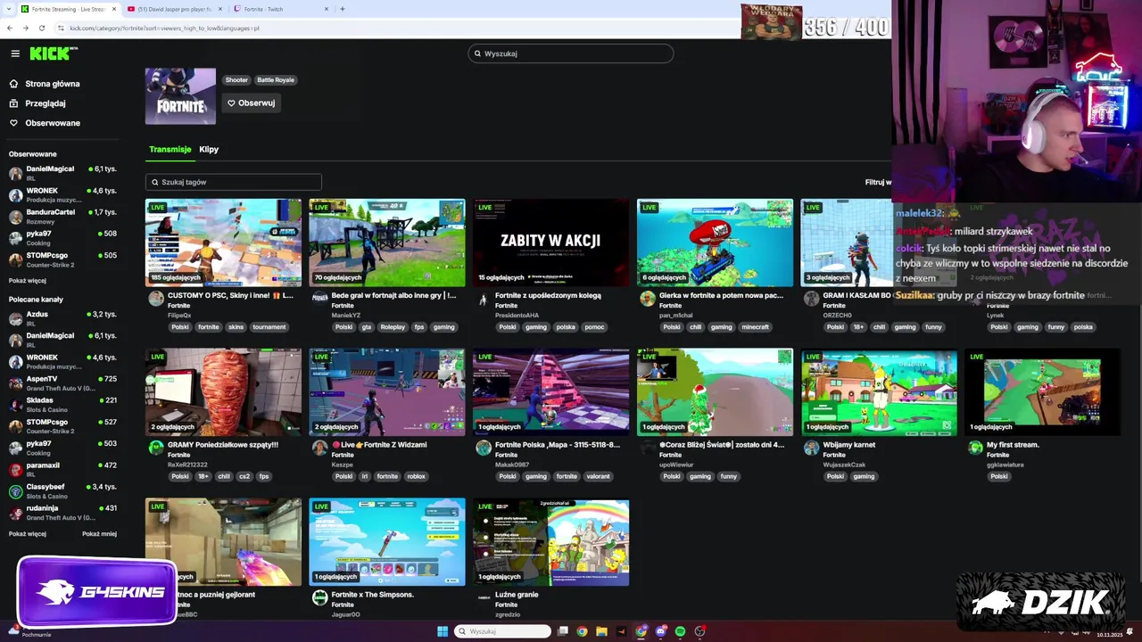
Task: Switch to the Dawid Jasper YouTube browser tab
Action: coord(174,9)
